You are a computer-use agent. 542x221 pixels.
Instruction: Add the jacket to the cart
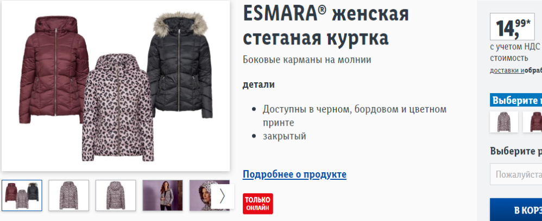click(x=516, y=210)
